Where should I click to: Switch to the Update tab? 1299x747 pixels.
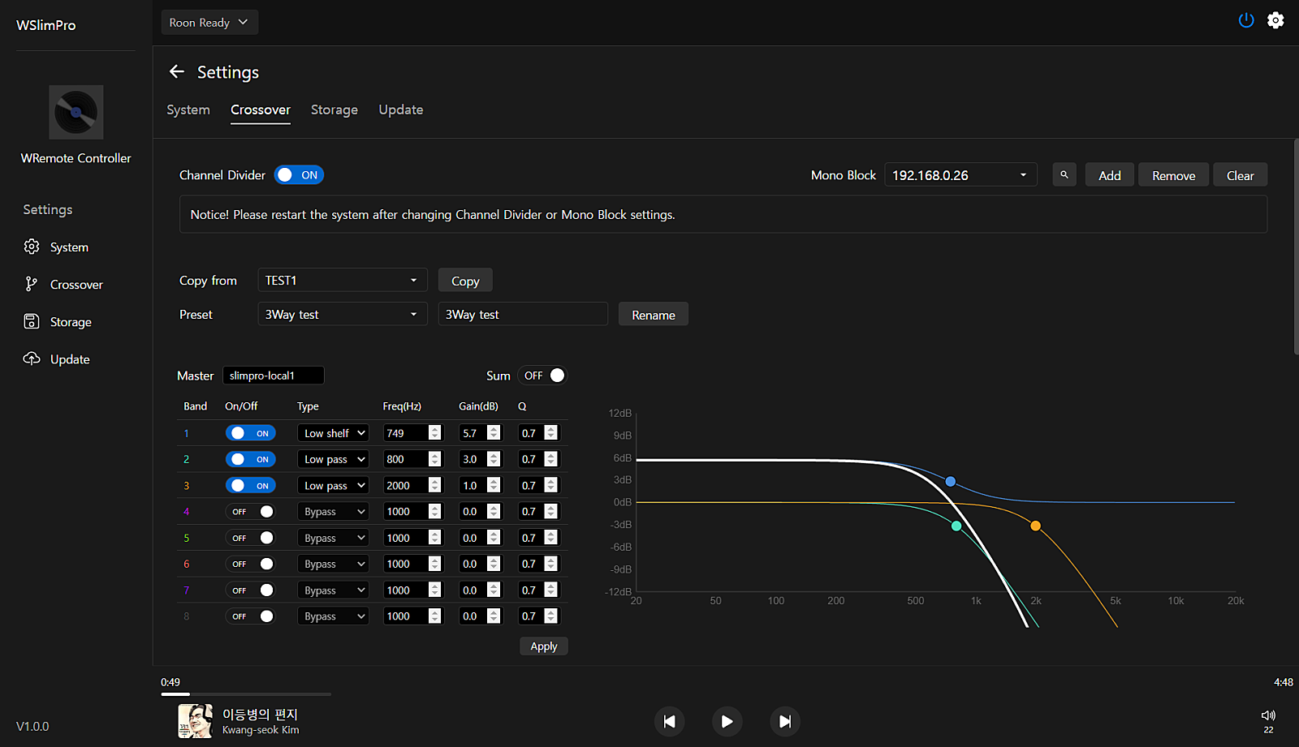tap(401, 109)
